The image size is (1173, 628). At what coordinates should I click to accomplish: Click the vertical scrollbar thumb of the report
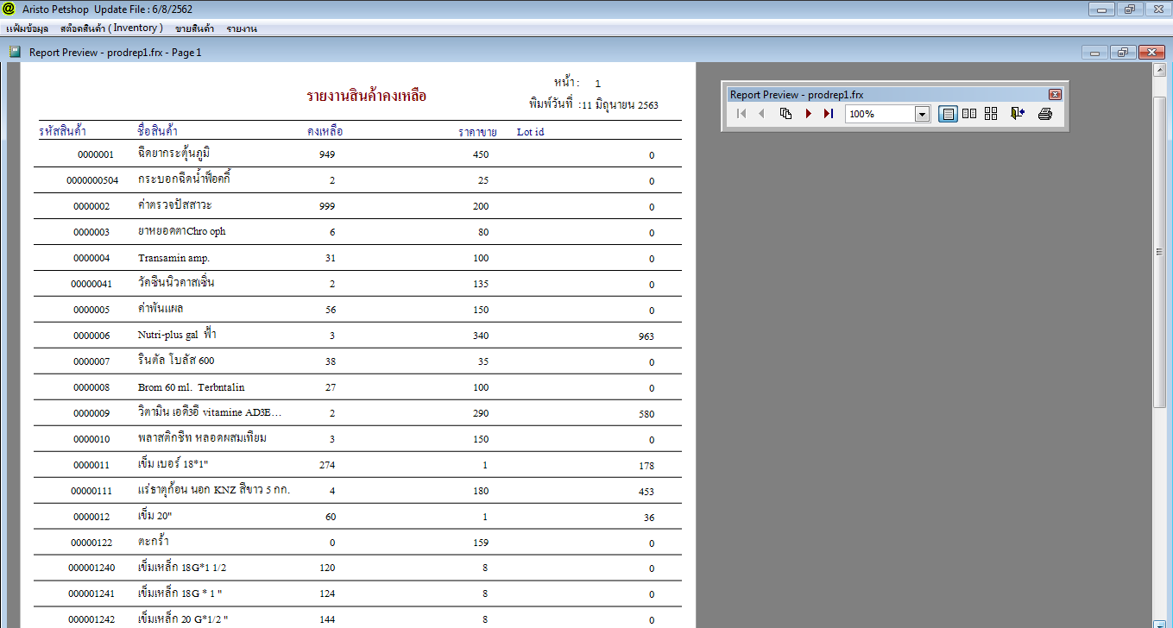point(1160,250)
